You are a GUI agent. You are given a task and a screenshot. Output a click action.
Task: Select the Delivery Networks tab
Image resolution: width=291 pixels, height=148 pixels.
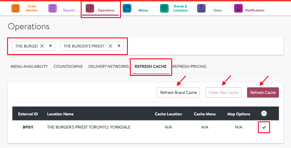click(108, 66)
